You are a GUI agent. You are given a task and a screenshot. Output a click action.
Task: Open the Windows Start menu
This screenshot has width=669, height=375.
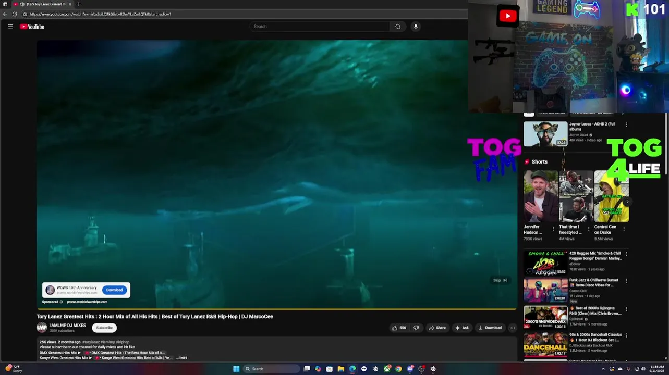coord(236,369)
